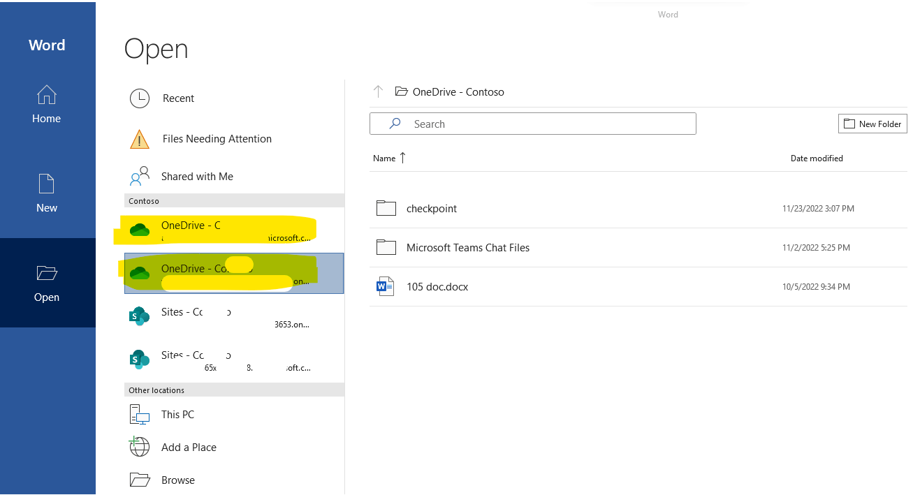Click the Recent clock icon
913x495 pixels.
[x=140, y=98]
